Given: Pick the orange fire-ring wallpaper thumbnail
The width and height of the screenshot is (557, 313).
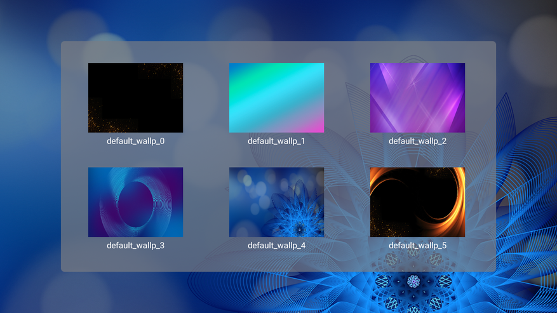Looking at the screenshot, I should pos(417,202).
